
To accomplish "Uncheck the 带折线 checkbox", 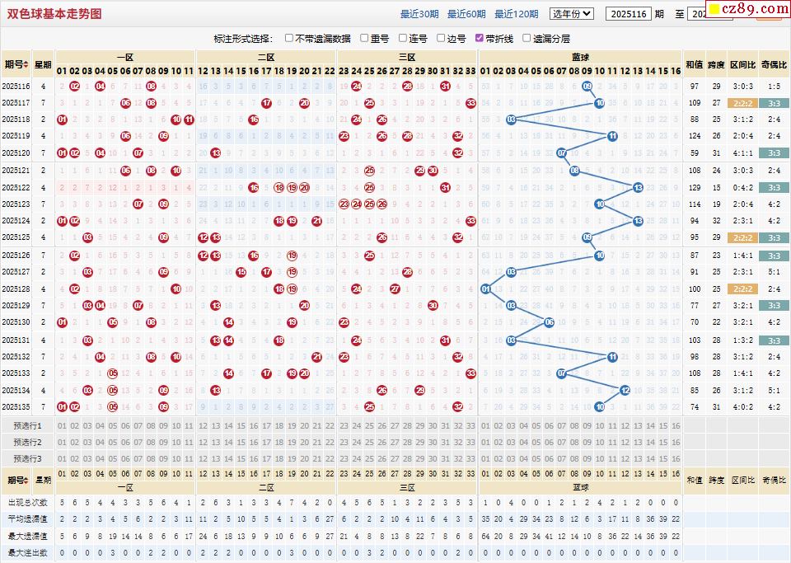I will pyautogui.click(x=480, y=38).
